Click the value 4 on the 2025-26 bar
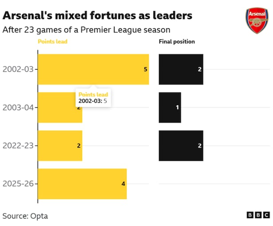Image resolution: width=273 pixels, height=226 pixels. [x=123, y=184]
